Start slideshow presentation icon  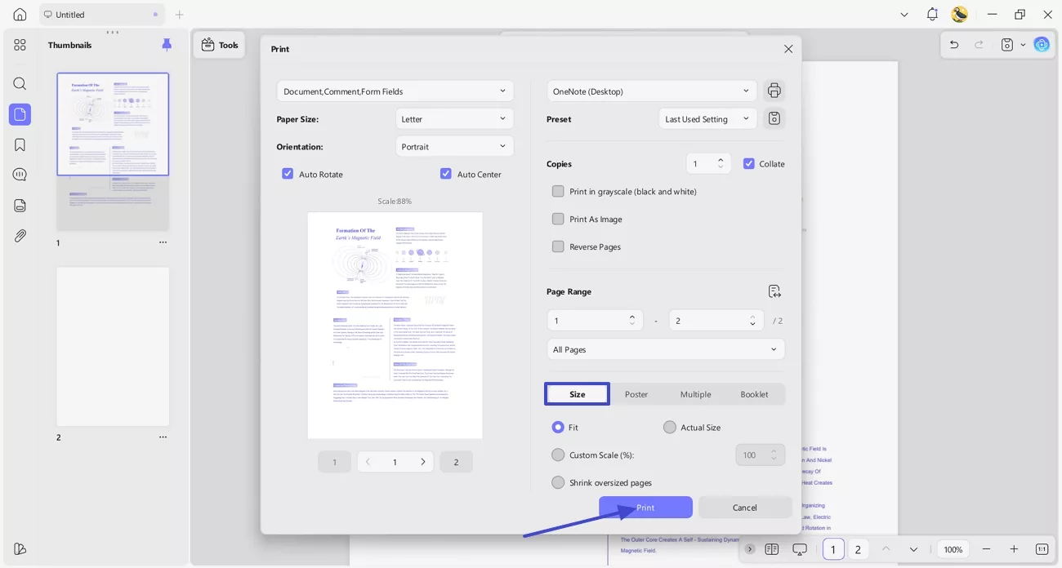(800, 549)
